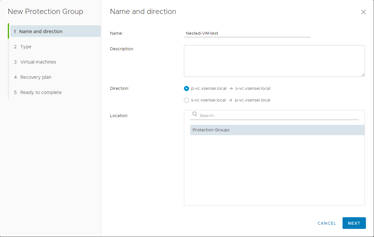The image size is (374, 237).
Task: Click the Name field containing Nested-VM-test
Action: point(247,33)
